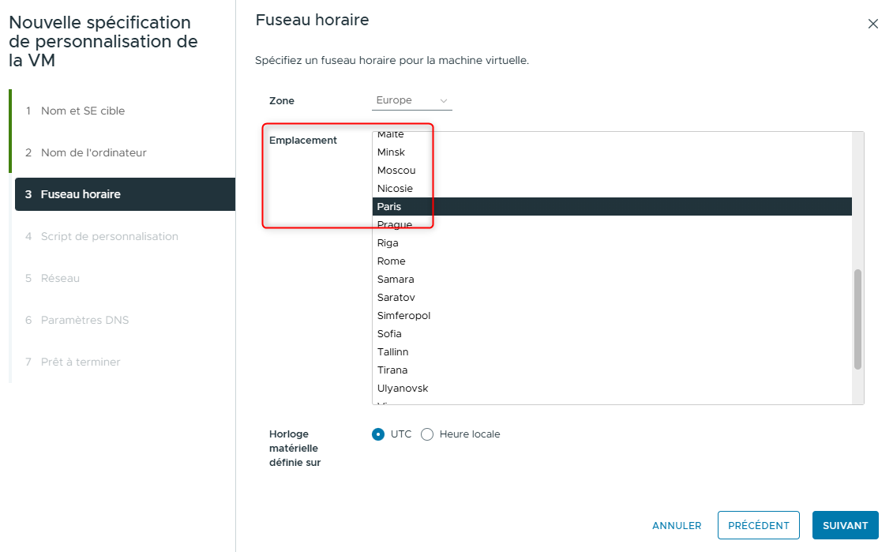Close the dialog with the X icon

(x=872, y=24)
